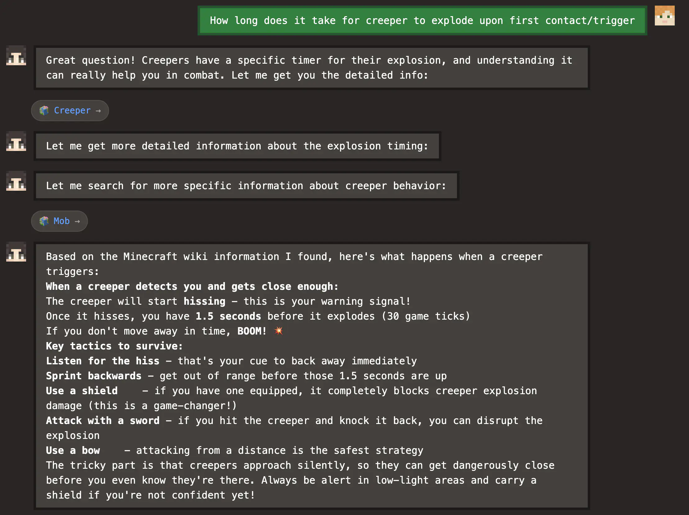Click the explosion emoji after "BOOM!"

click(x=278, y=331)
